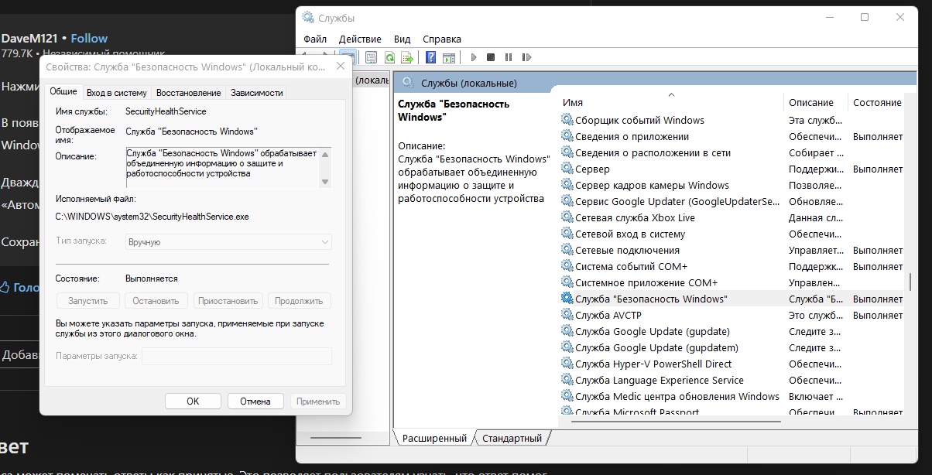
Task: Click gear icon of Сборщик событий Windows
Action: point(567,120)
